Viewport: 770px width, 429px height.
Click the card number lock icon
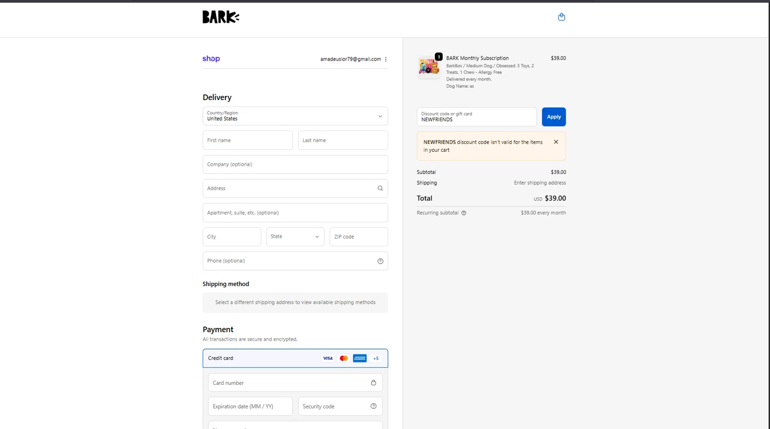(374, 383)
